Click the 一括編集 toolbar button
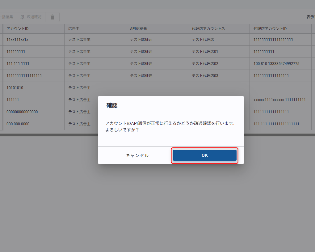Viewport: 315px width, 252px height. tap(8, 17)
